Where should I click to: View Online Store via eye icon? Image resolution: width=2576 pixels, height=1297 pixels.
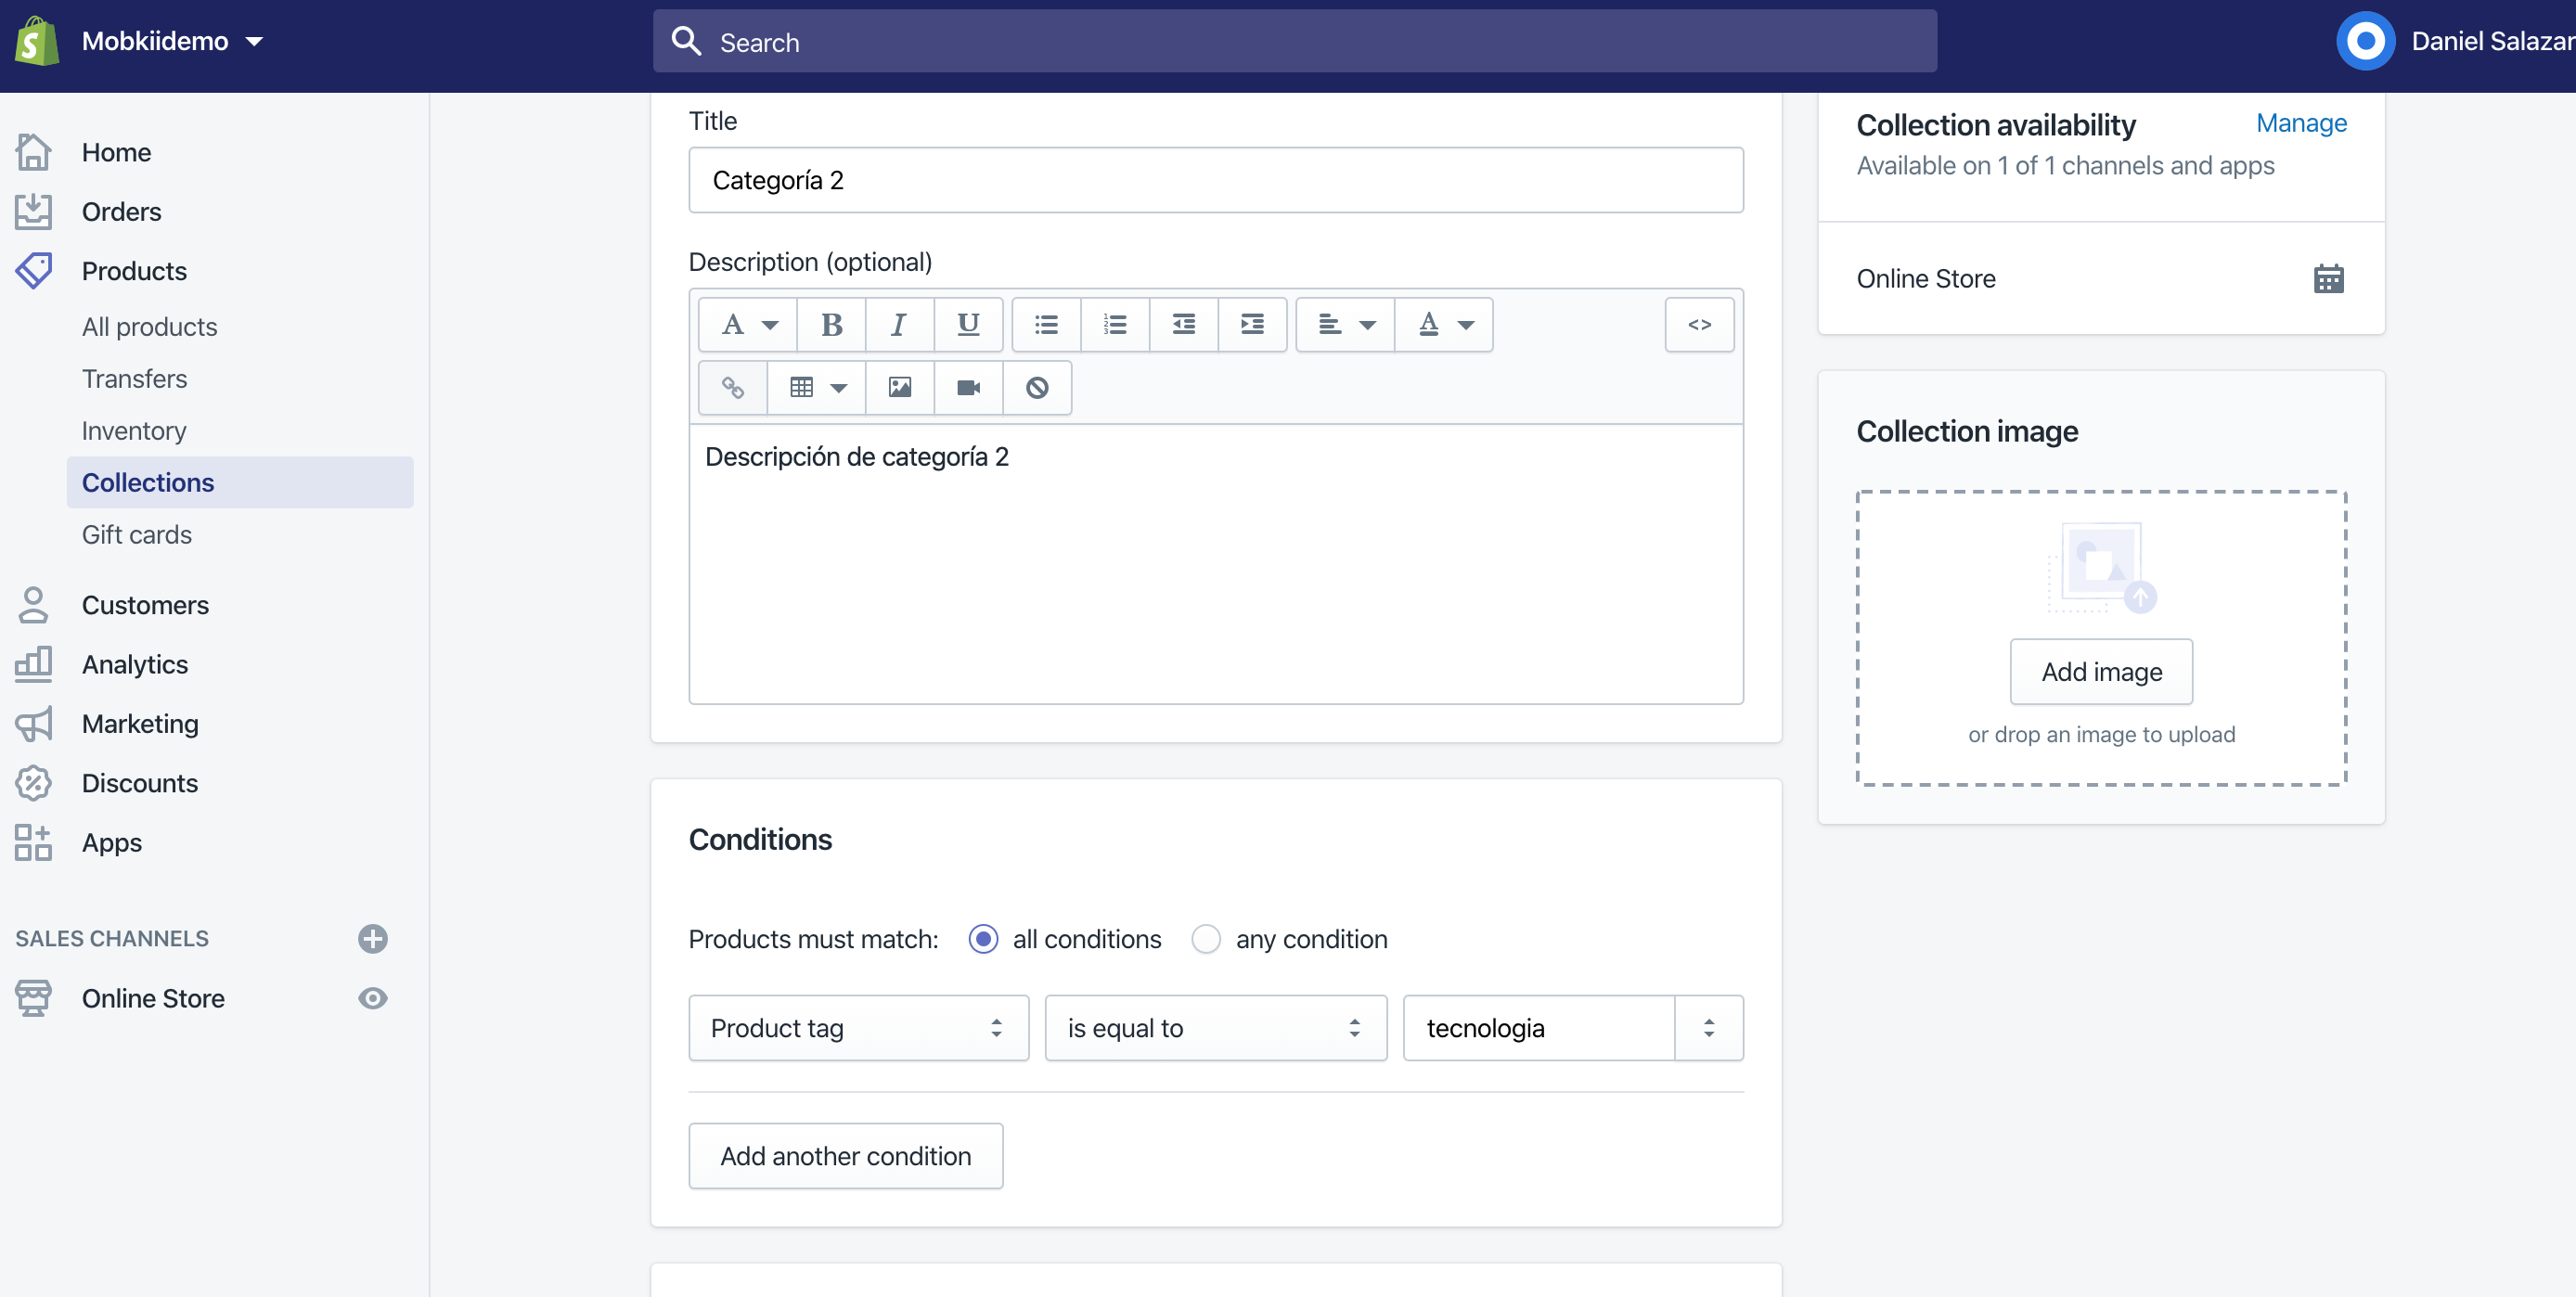373,998
